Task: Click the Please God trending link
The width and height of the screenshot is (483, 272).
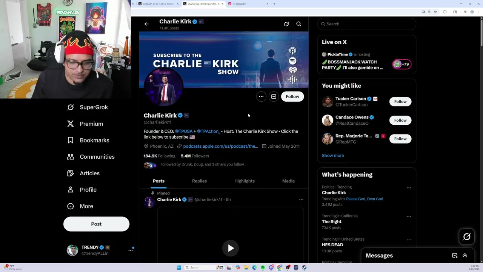Action: [355, 199]
